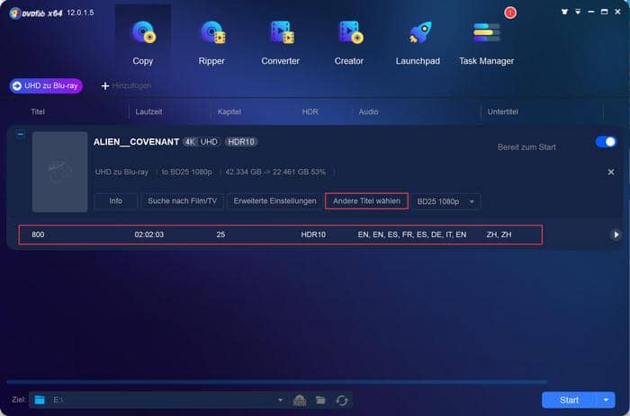Click the blue folder icon beside Ziel
The height and width of the screenshot is (416, 630).
(40, 400)
